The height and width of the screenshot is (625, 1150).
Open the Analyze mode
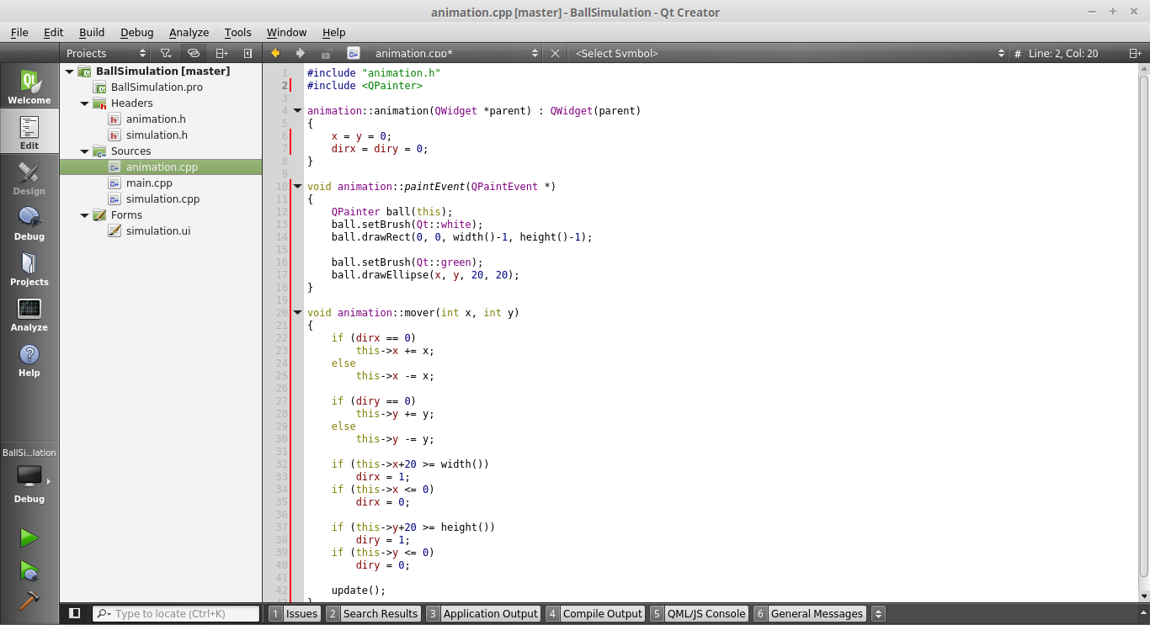pos(29,314)
